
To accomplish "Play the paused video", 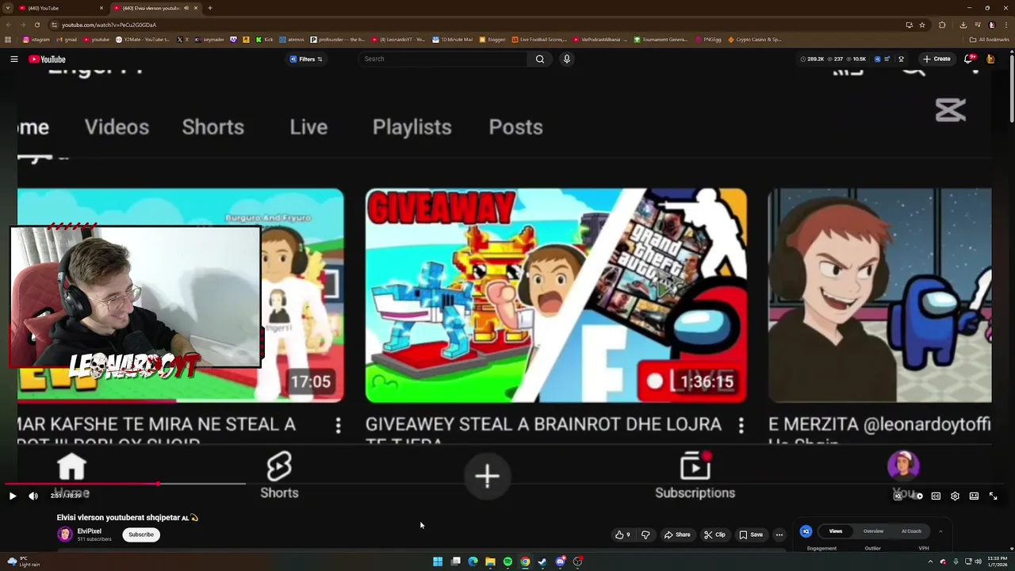I will (13, 496).
